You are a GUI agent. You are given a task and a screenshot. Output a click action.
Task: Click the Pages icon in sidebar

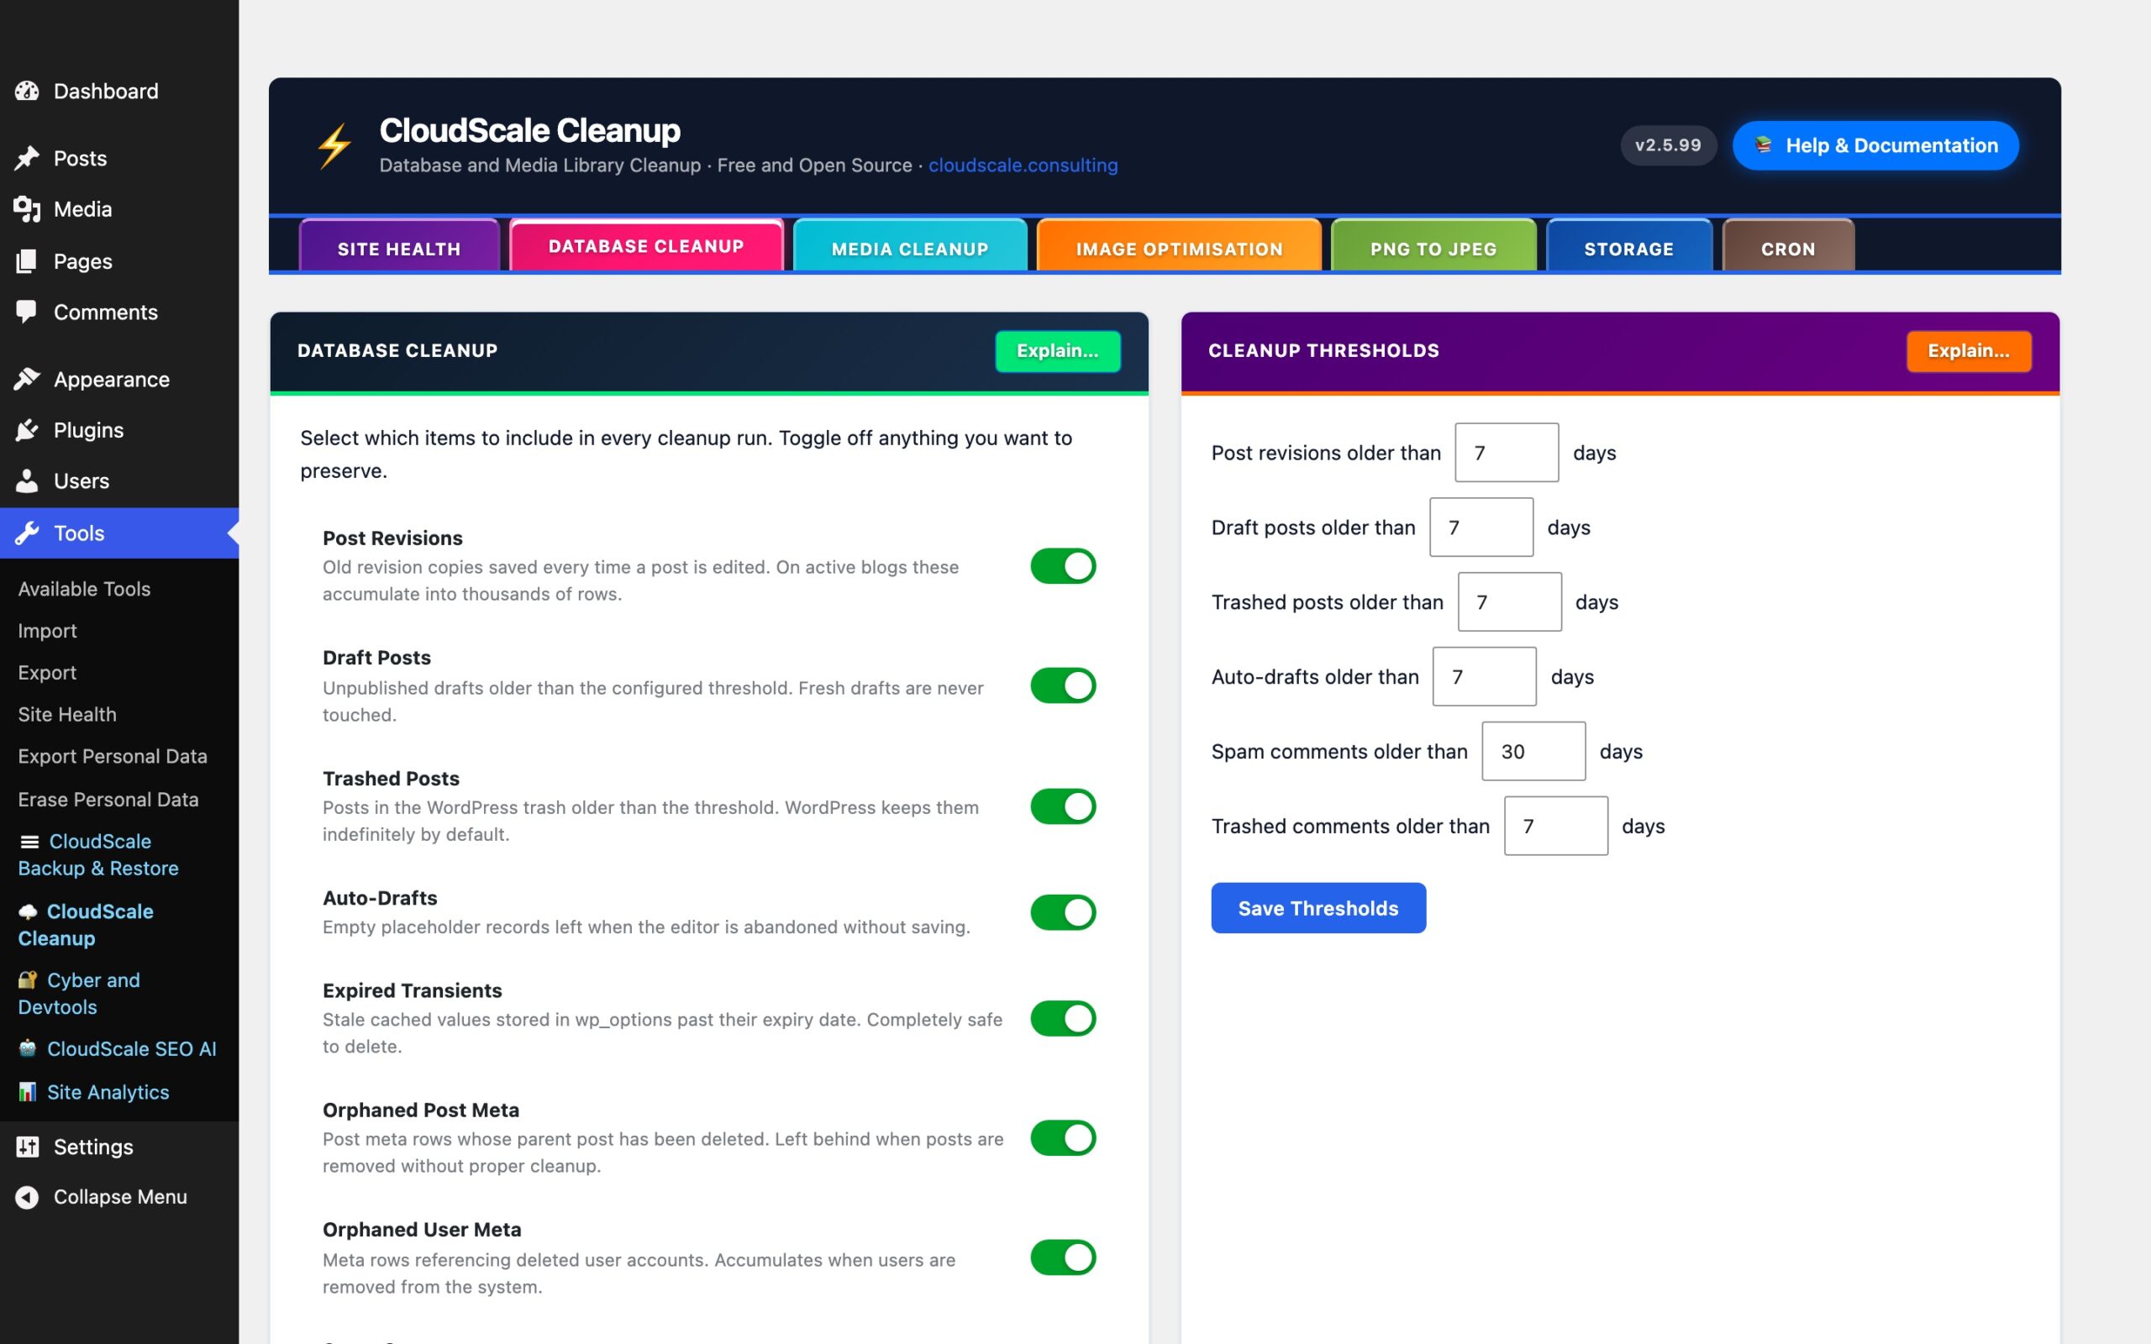(x=27, y=260)
